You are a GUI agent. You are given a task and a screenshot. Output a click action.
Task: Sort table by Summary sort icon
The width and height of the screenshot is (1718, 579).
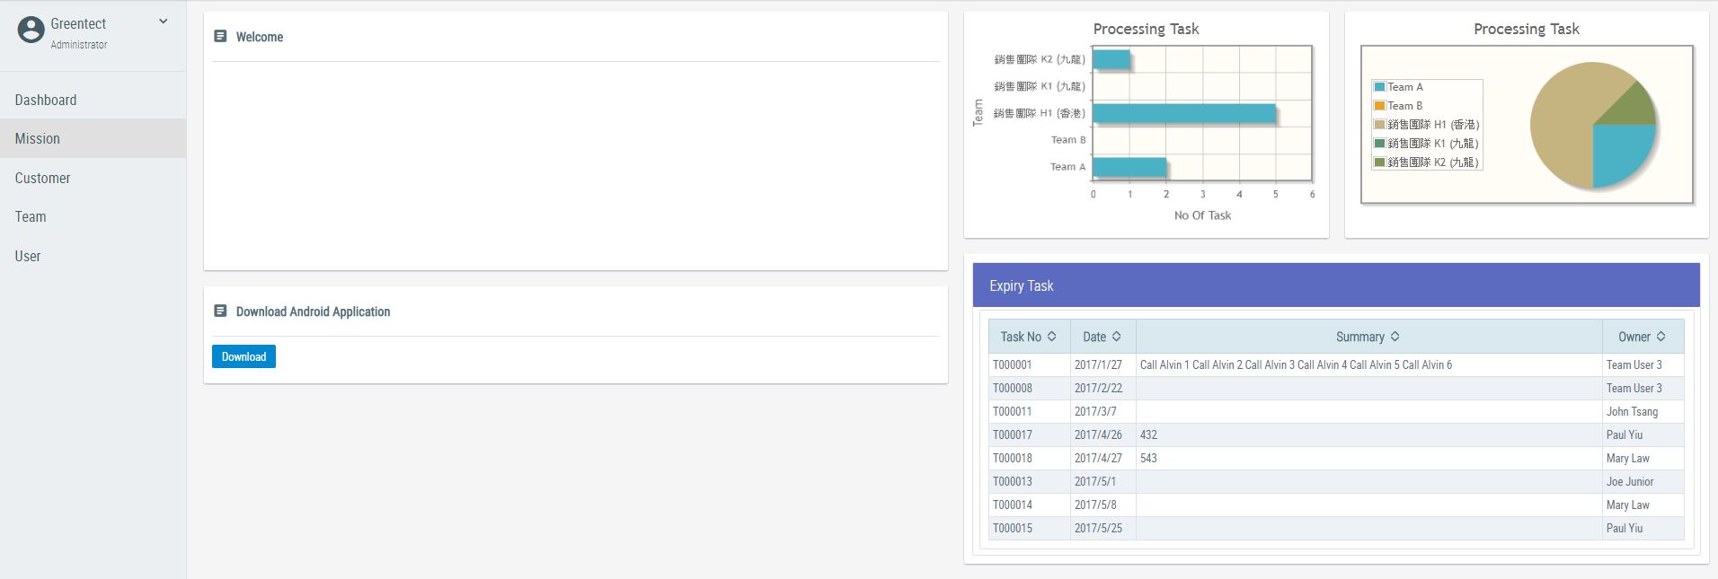1395,337
